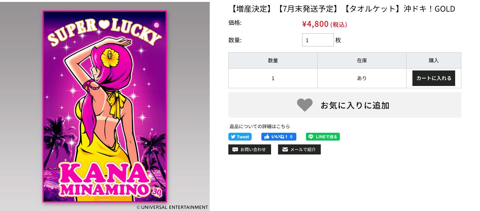Image resolution: width=480 pixels, height=211 pixels.
Task: Click the envelope mail icon
Action: tap(285, 149)
